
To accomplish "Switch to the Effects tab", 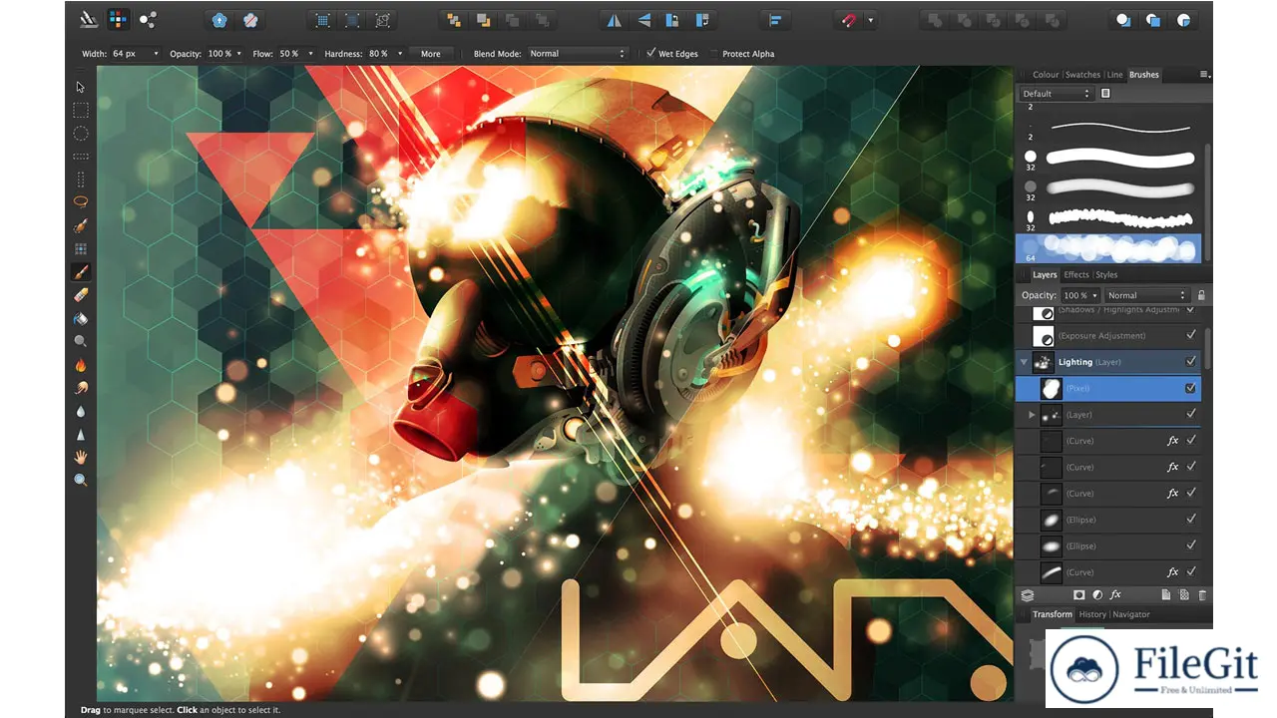I will [1076, 275].
